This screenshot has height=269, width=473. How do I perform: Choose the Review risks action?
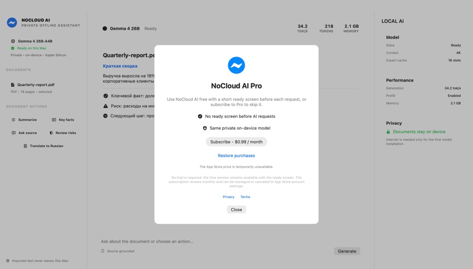(x=63, y=133)
